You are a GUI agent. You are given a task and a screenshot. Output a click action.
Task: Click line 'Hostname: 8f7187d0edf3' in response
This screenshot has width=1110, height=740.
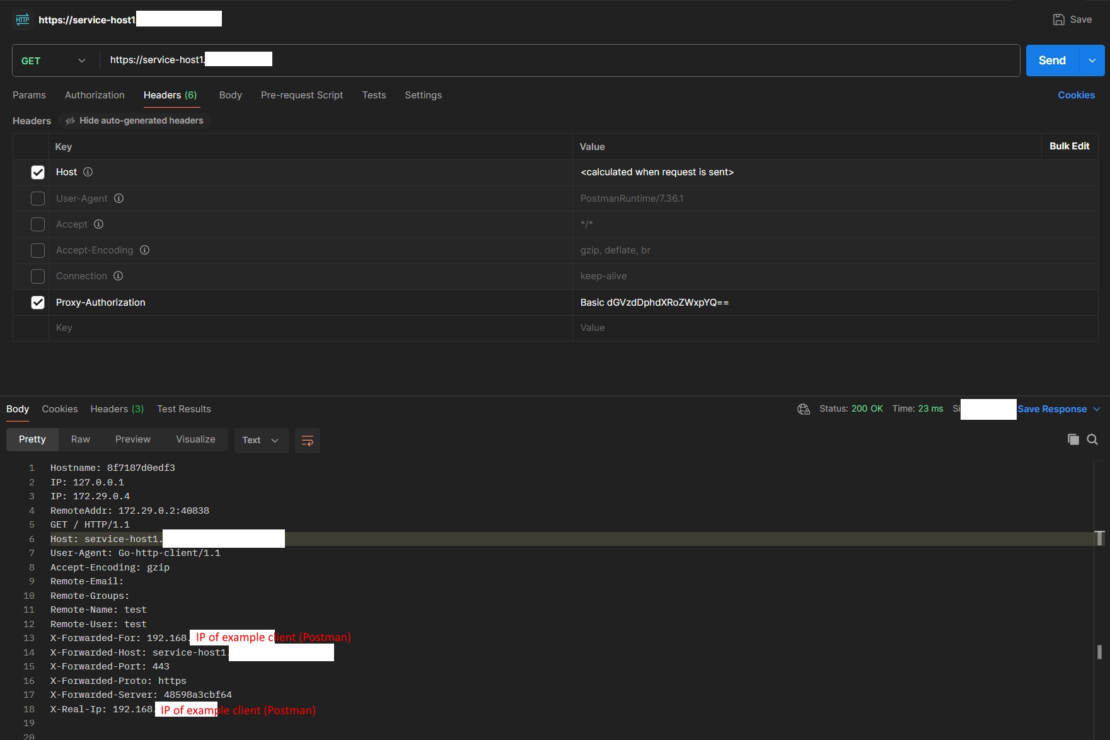tap(113, 468)
